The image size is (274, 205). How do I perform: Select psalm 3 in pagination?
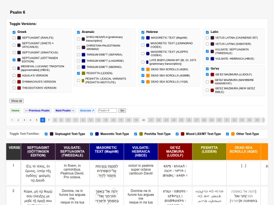[24, 120]
